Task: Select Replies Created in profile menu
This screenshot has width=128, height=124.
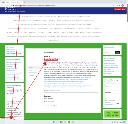Action: pyautogui.click(x=33, y=73)
